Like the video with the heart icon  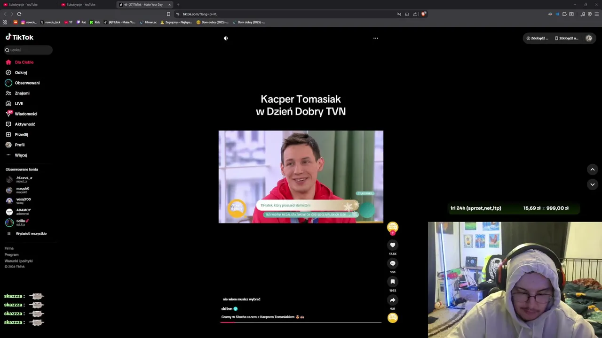tap(393, 245)
